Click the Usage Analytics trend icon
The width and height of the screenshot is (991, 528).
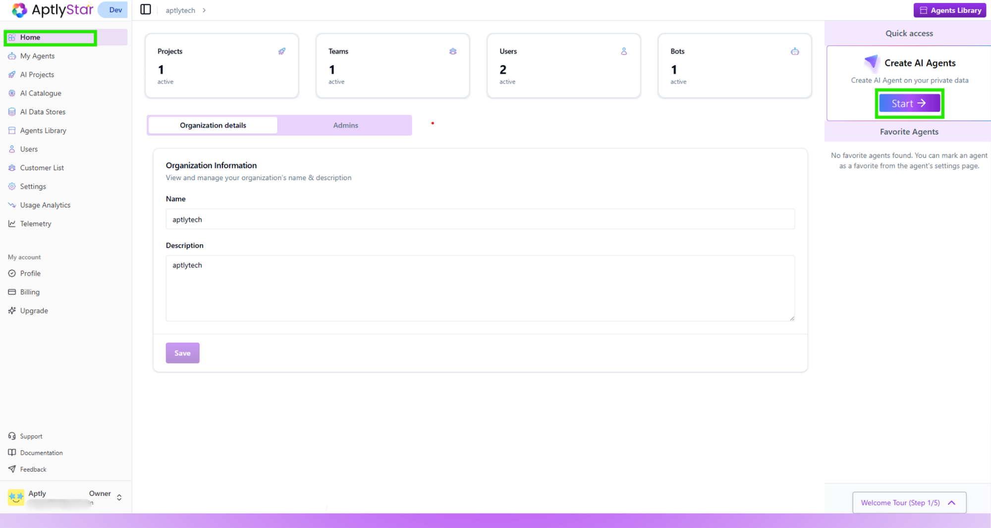(x=12, y=205)
